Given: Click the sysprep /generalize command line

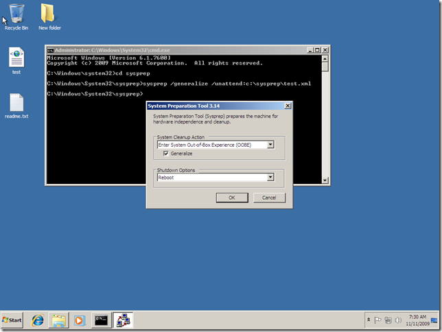Looking at the screenshot, I should pyautogui.click(x=179, y=84).
